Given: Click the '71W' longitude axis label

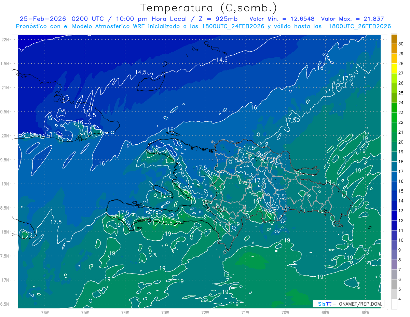Looking at the screenshot, I should coord(245,313).
